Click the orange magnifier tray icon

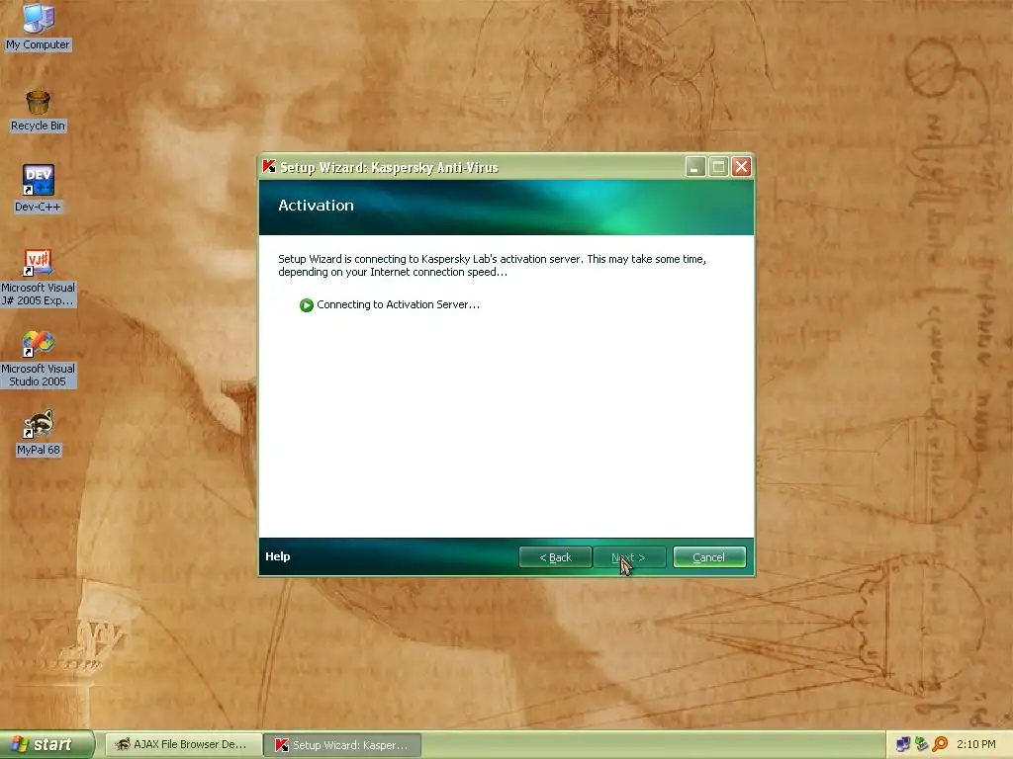pyautogui.click(x=940, y=745)
